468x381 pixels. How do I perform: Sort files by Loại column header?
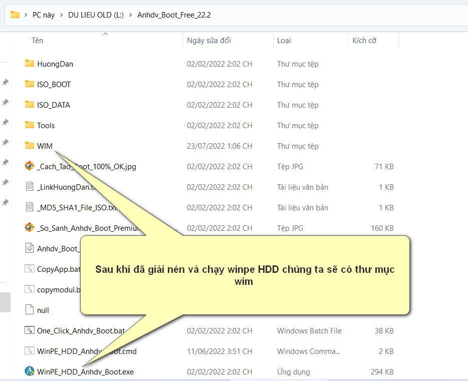(284, 41)
